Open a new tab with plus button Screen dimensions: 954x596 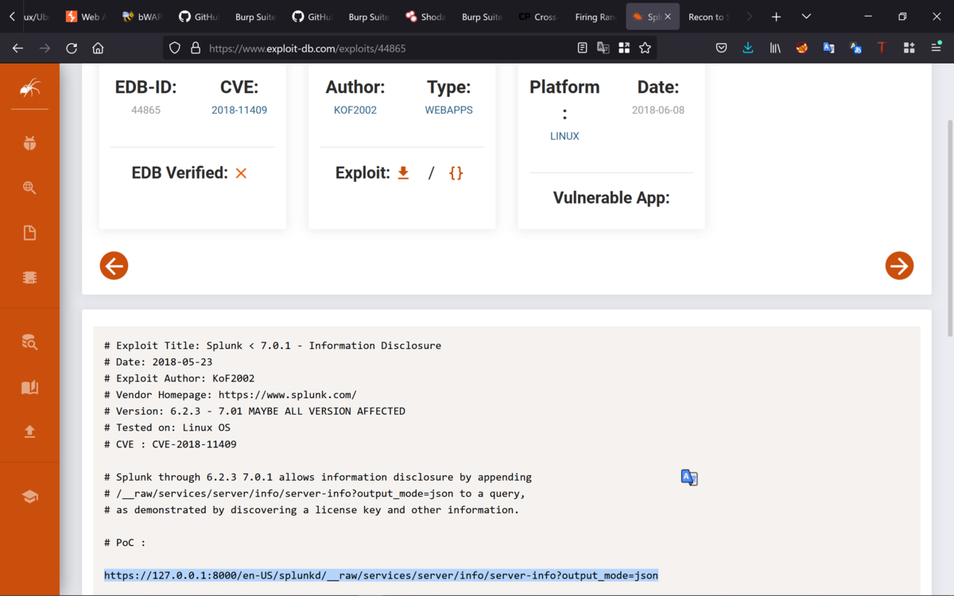(776, 17)
